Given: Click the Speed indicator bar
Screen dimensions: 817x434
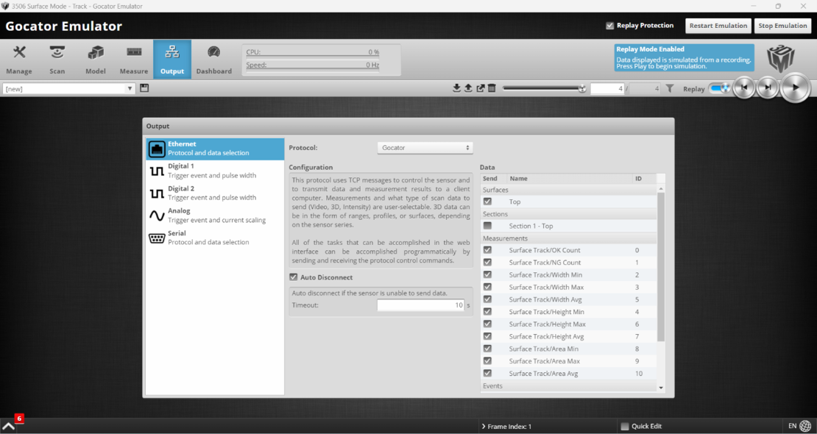Looking at the screenshot, I should (313, 65).
